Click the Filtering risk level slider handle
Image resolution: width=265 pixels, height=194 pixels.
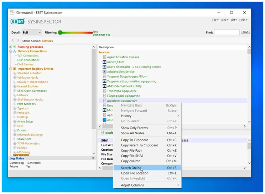[60, 33]
